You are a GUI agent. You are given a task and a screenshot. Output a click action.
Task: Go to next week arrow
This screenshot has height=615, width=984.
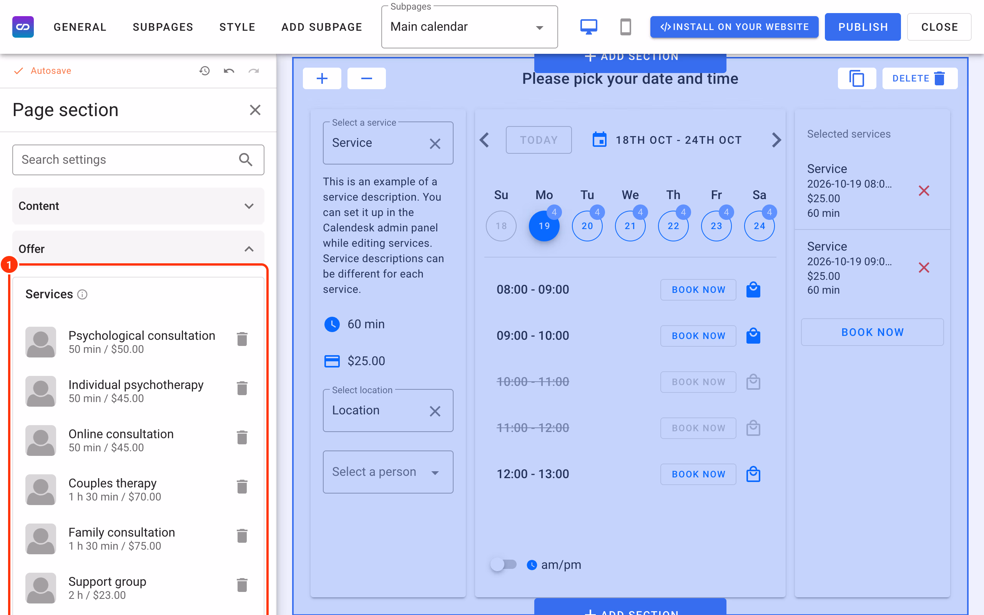776,140
